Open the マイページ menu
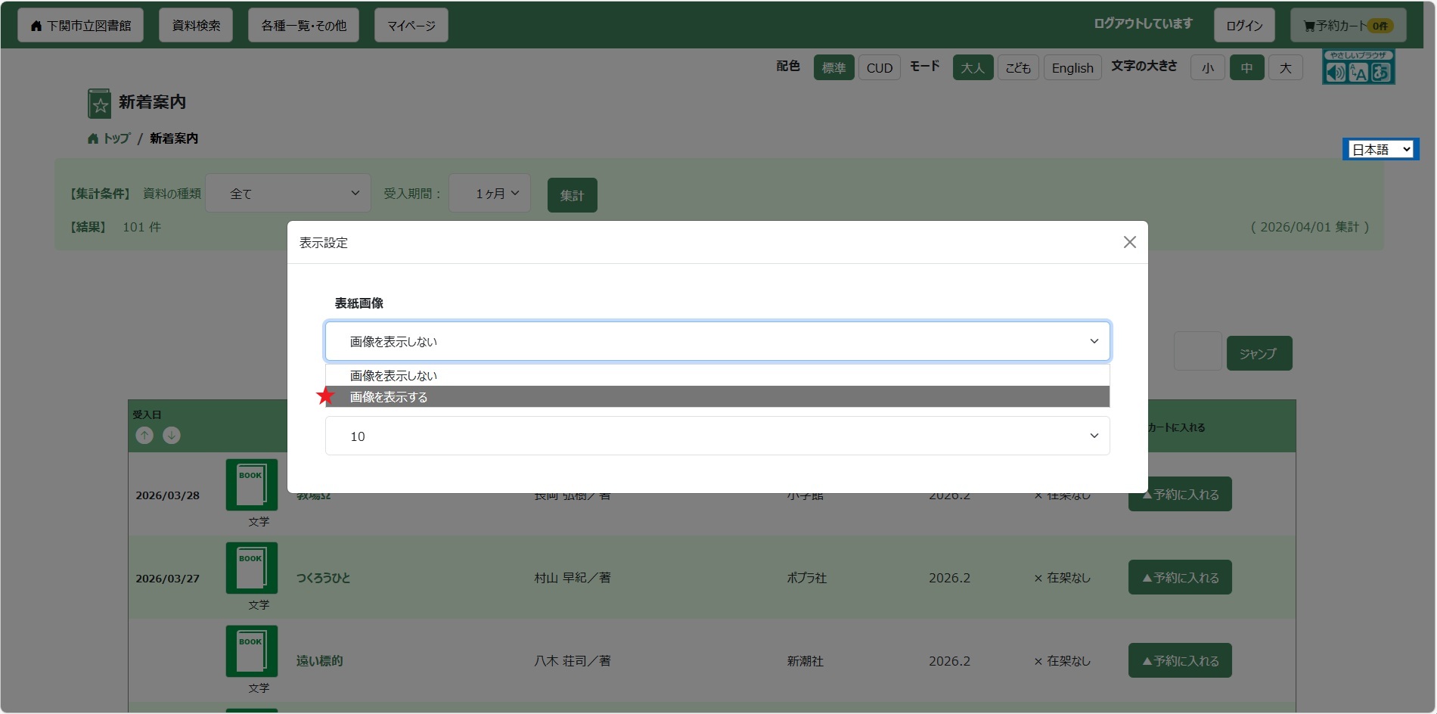Viewport: 1437px width, 714px height. coord(411,24)
